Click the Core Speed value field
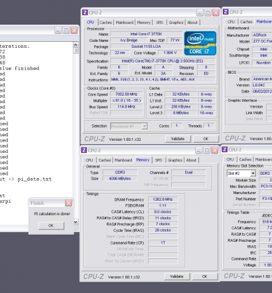Viewport: 272px width, 293px height. click(127, 94)
